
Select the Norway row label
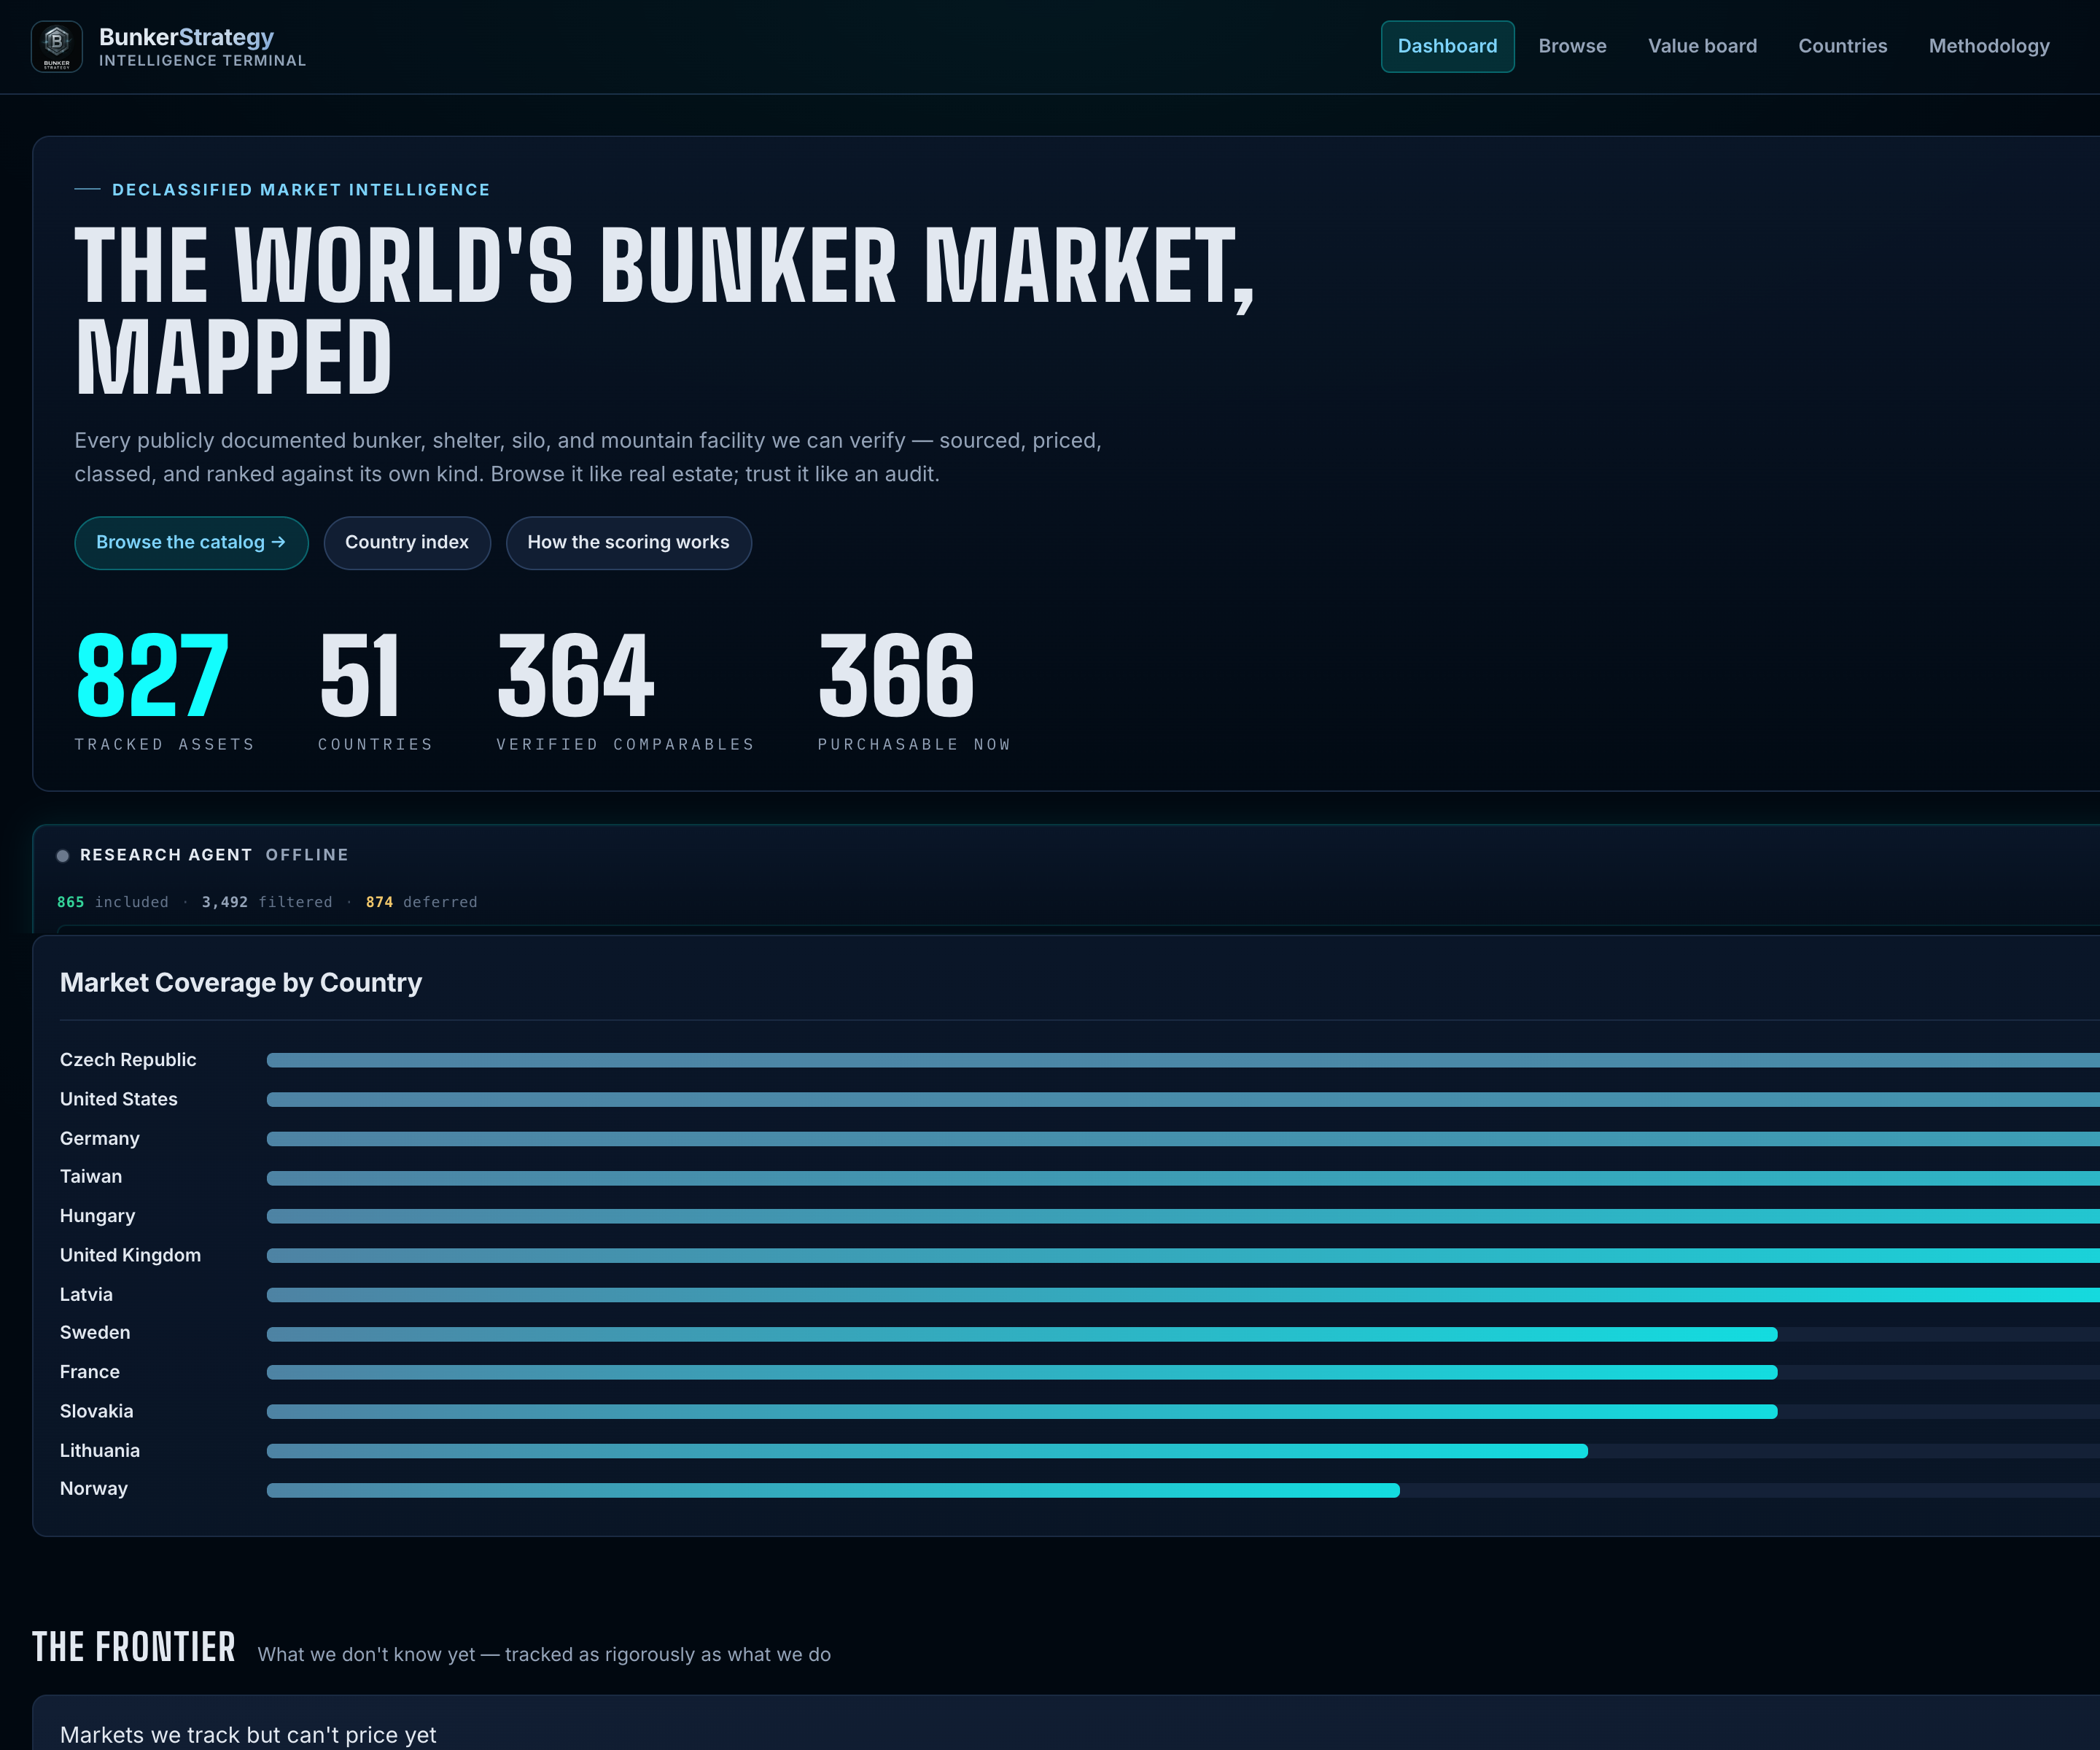coord(94,1489)
